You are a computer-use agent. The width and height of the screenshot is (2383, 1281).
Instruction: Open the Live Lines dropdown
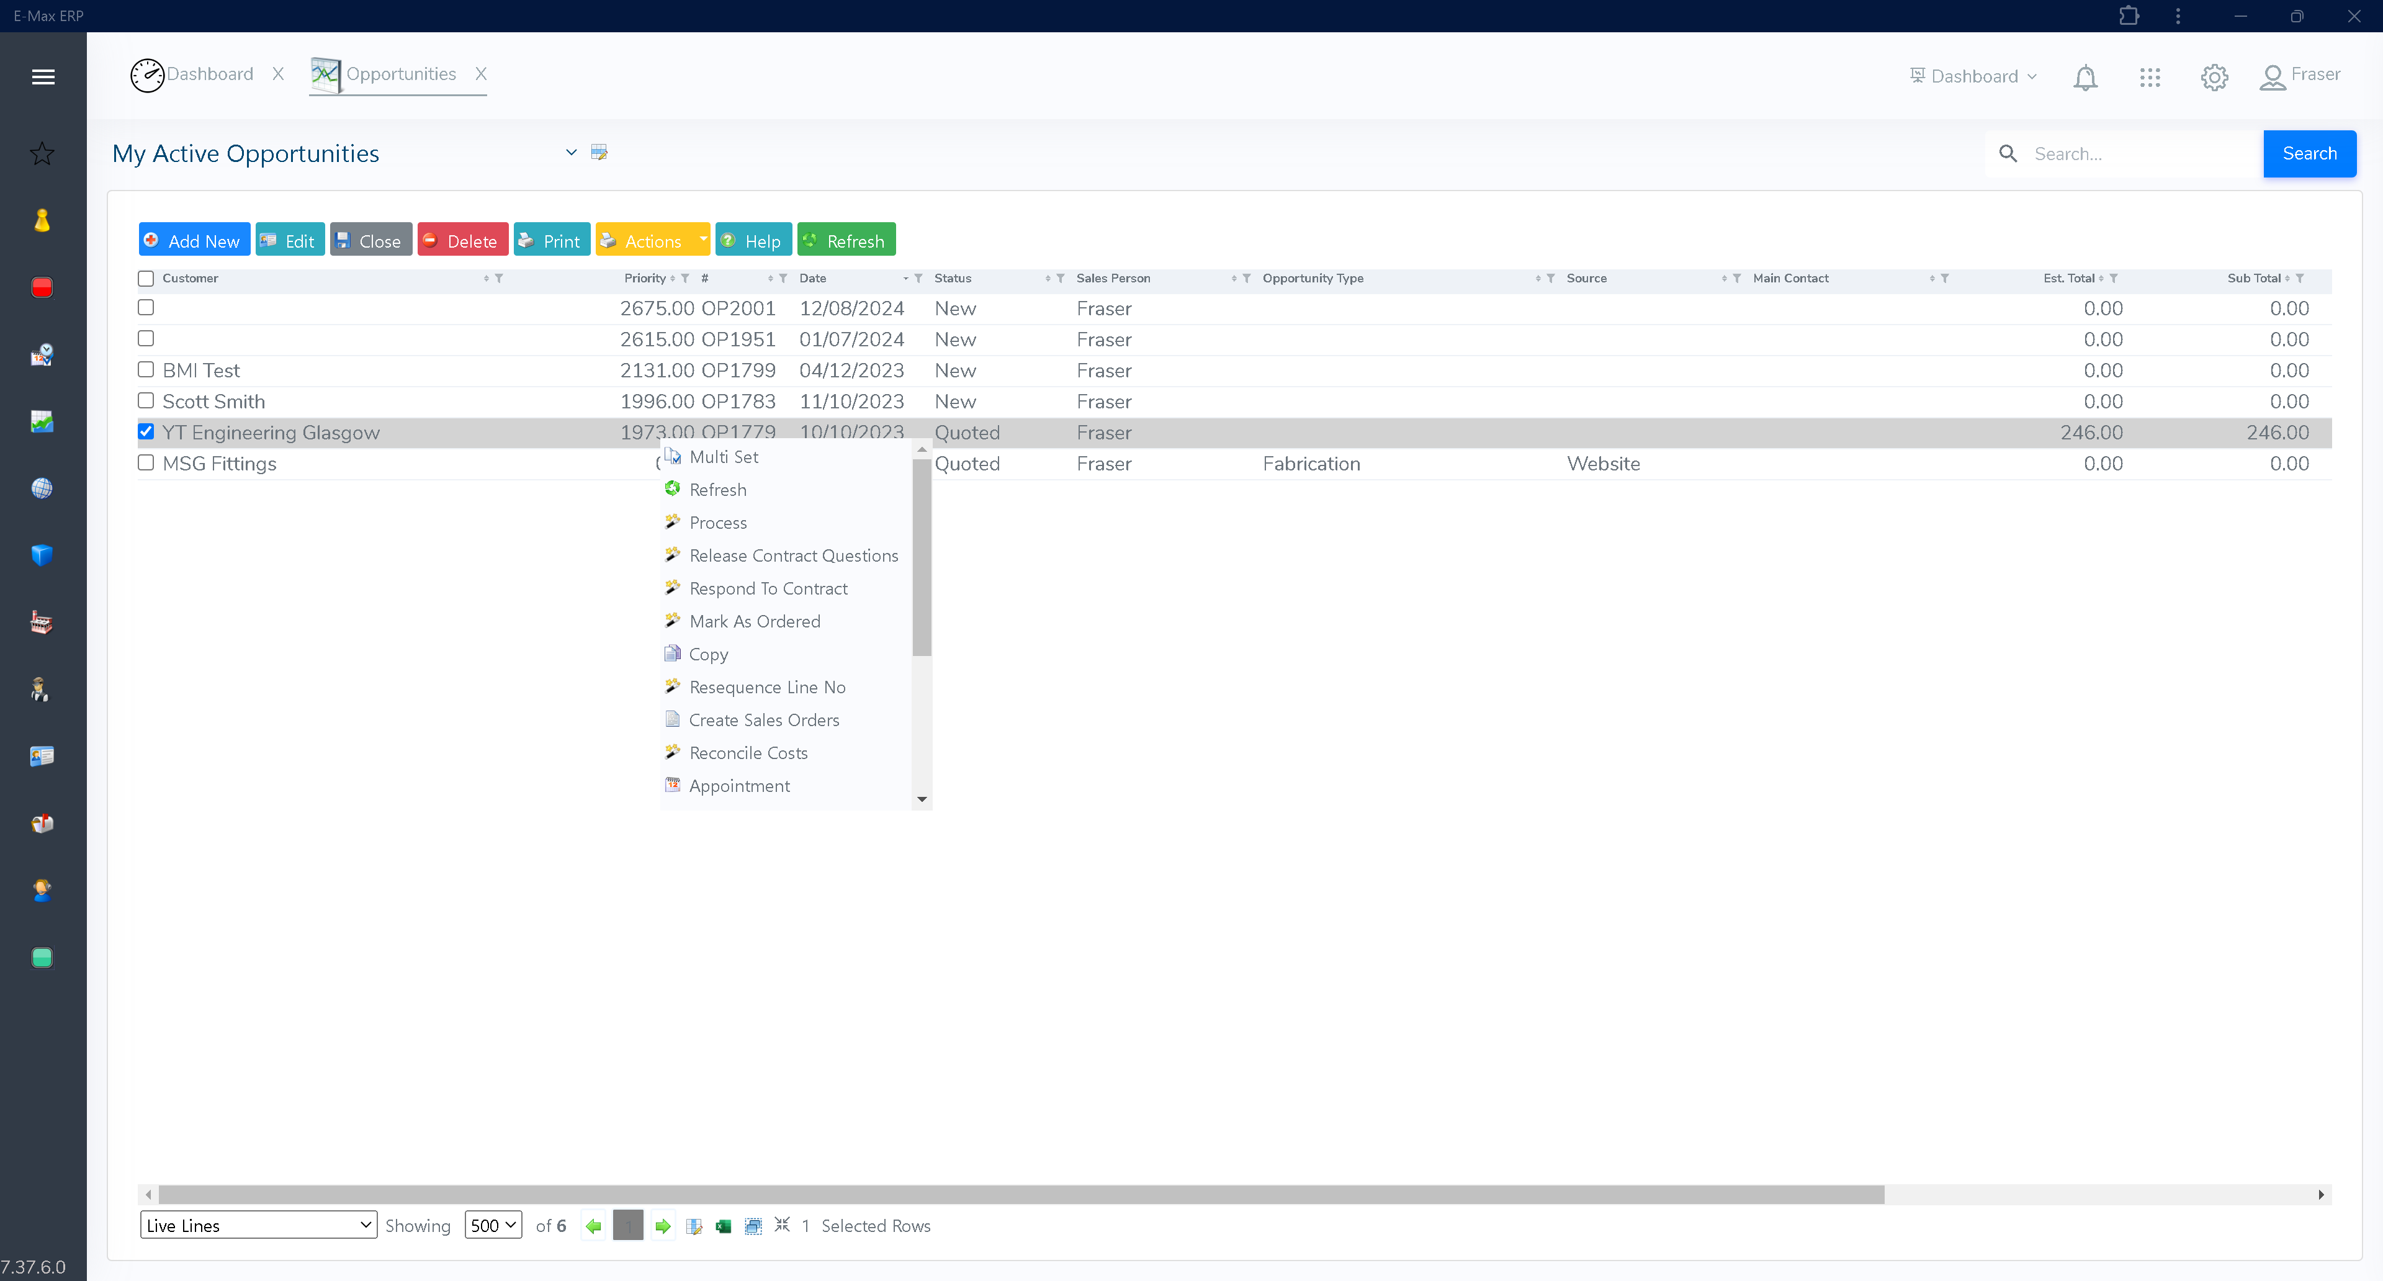point(258,1225)
